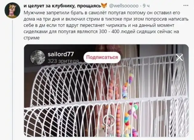This screenshot has height=140, width=194.
Task: Click the "323 зрителя" viewer count
Action: click(63, 61)
